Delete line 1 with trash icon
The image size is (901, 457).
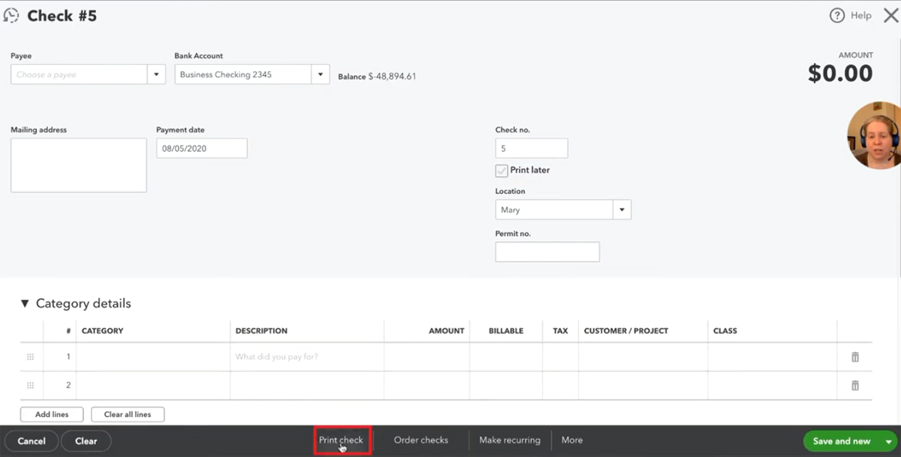[855, 357]
